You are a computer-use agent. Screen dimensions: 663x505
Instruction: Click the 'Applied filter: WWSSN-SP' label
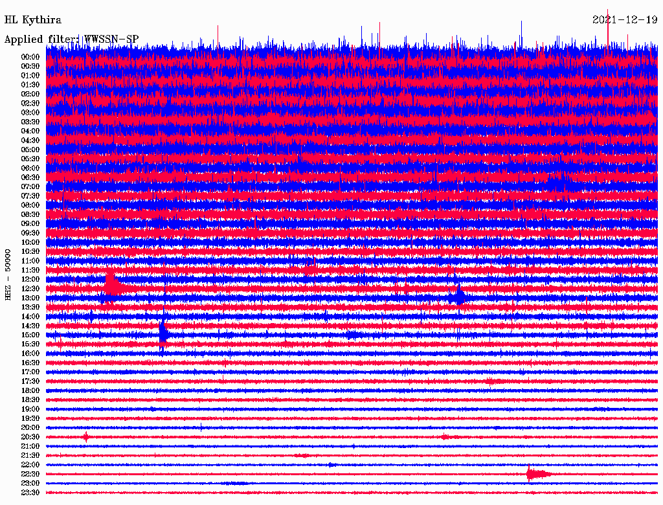click(71, 39)
